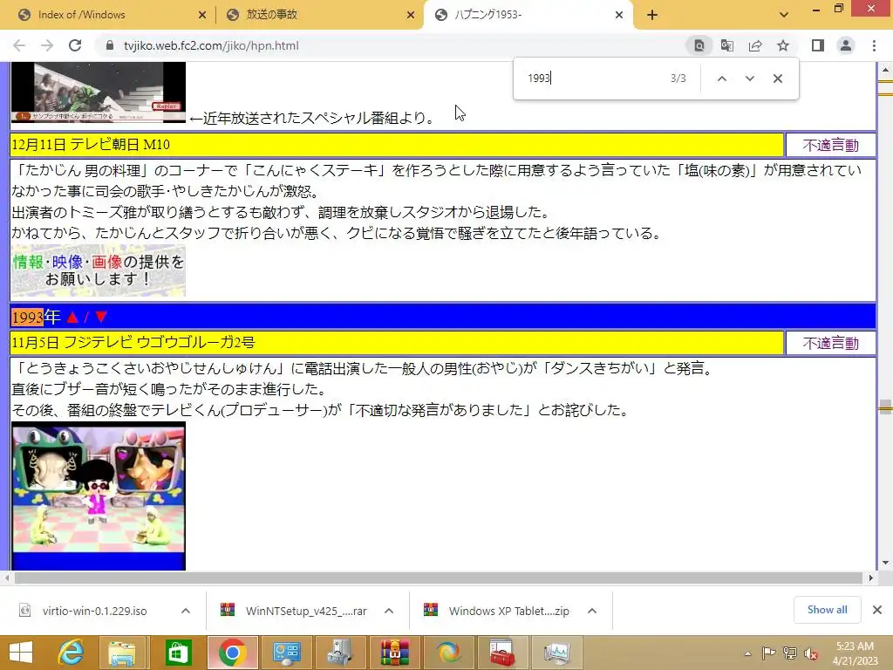The width and height of the screenshot is (893, 670).
Task: Open the red toolbox taskbar app
Action: 501,653
